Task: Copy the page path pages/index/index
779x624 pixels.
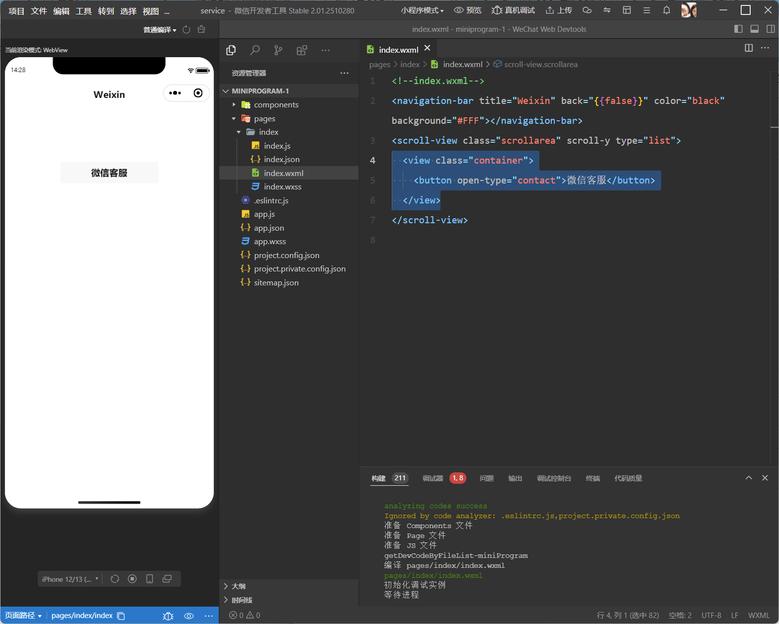Action: pyautogui.click(x=121, y=616)
